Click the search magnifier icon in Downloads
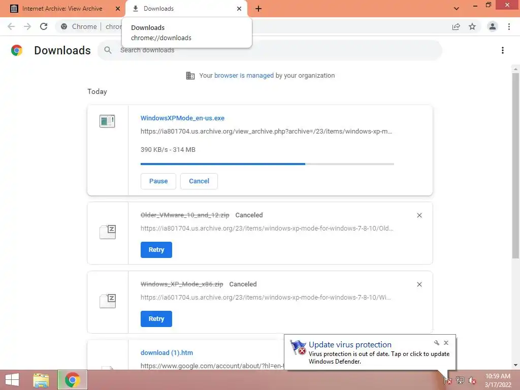520x390 pixels. [x=108, y=50]
